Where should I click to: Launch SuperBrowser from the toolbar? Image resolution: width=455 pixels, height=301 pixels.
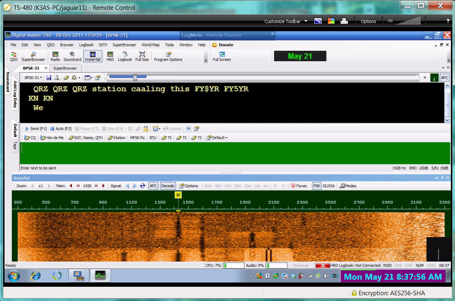click(33, 56)
